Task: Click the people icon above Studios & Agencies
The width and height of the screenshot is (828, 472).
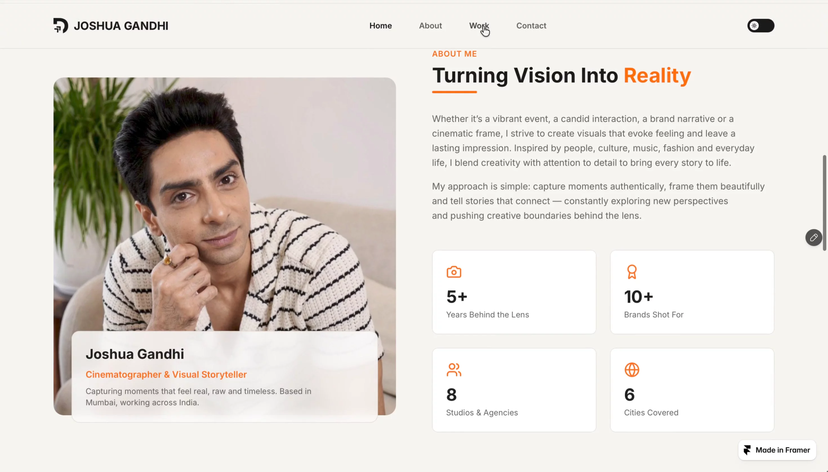Action: [x=453, y=369]
